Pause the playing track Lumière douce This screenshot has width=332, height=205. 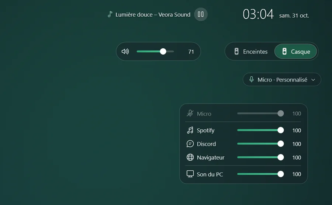pos(201,14)
